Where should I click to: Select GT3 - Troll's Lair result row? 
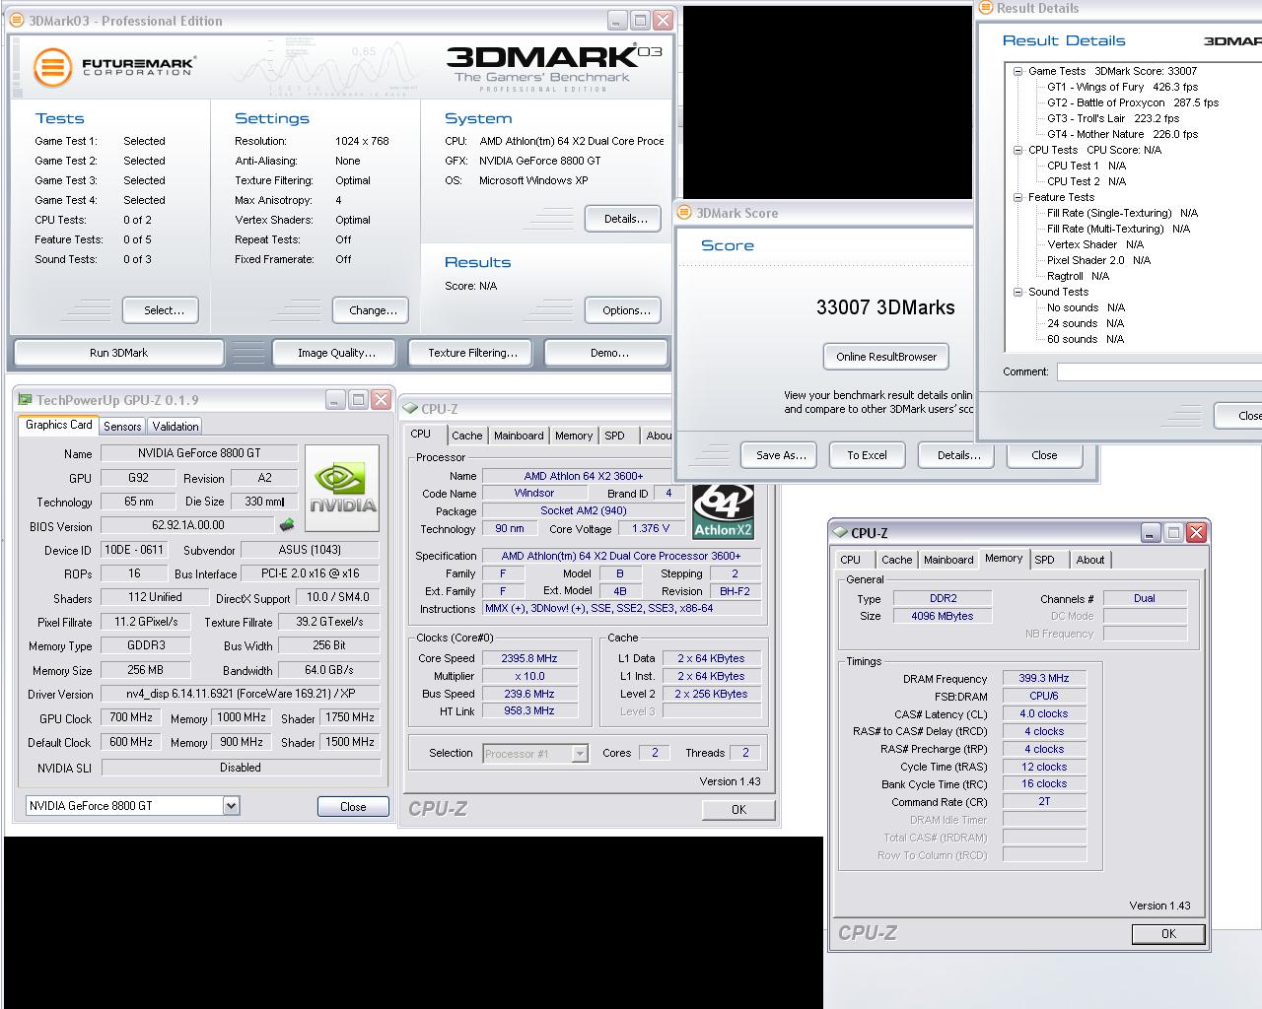[1113, 118]
